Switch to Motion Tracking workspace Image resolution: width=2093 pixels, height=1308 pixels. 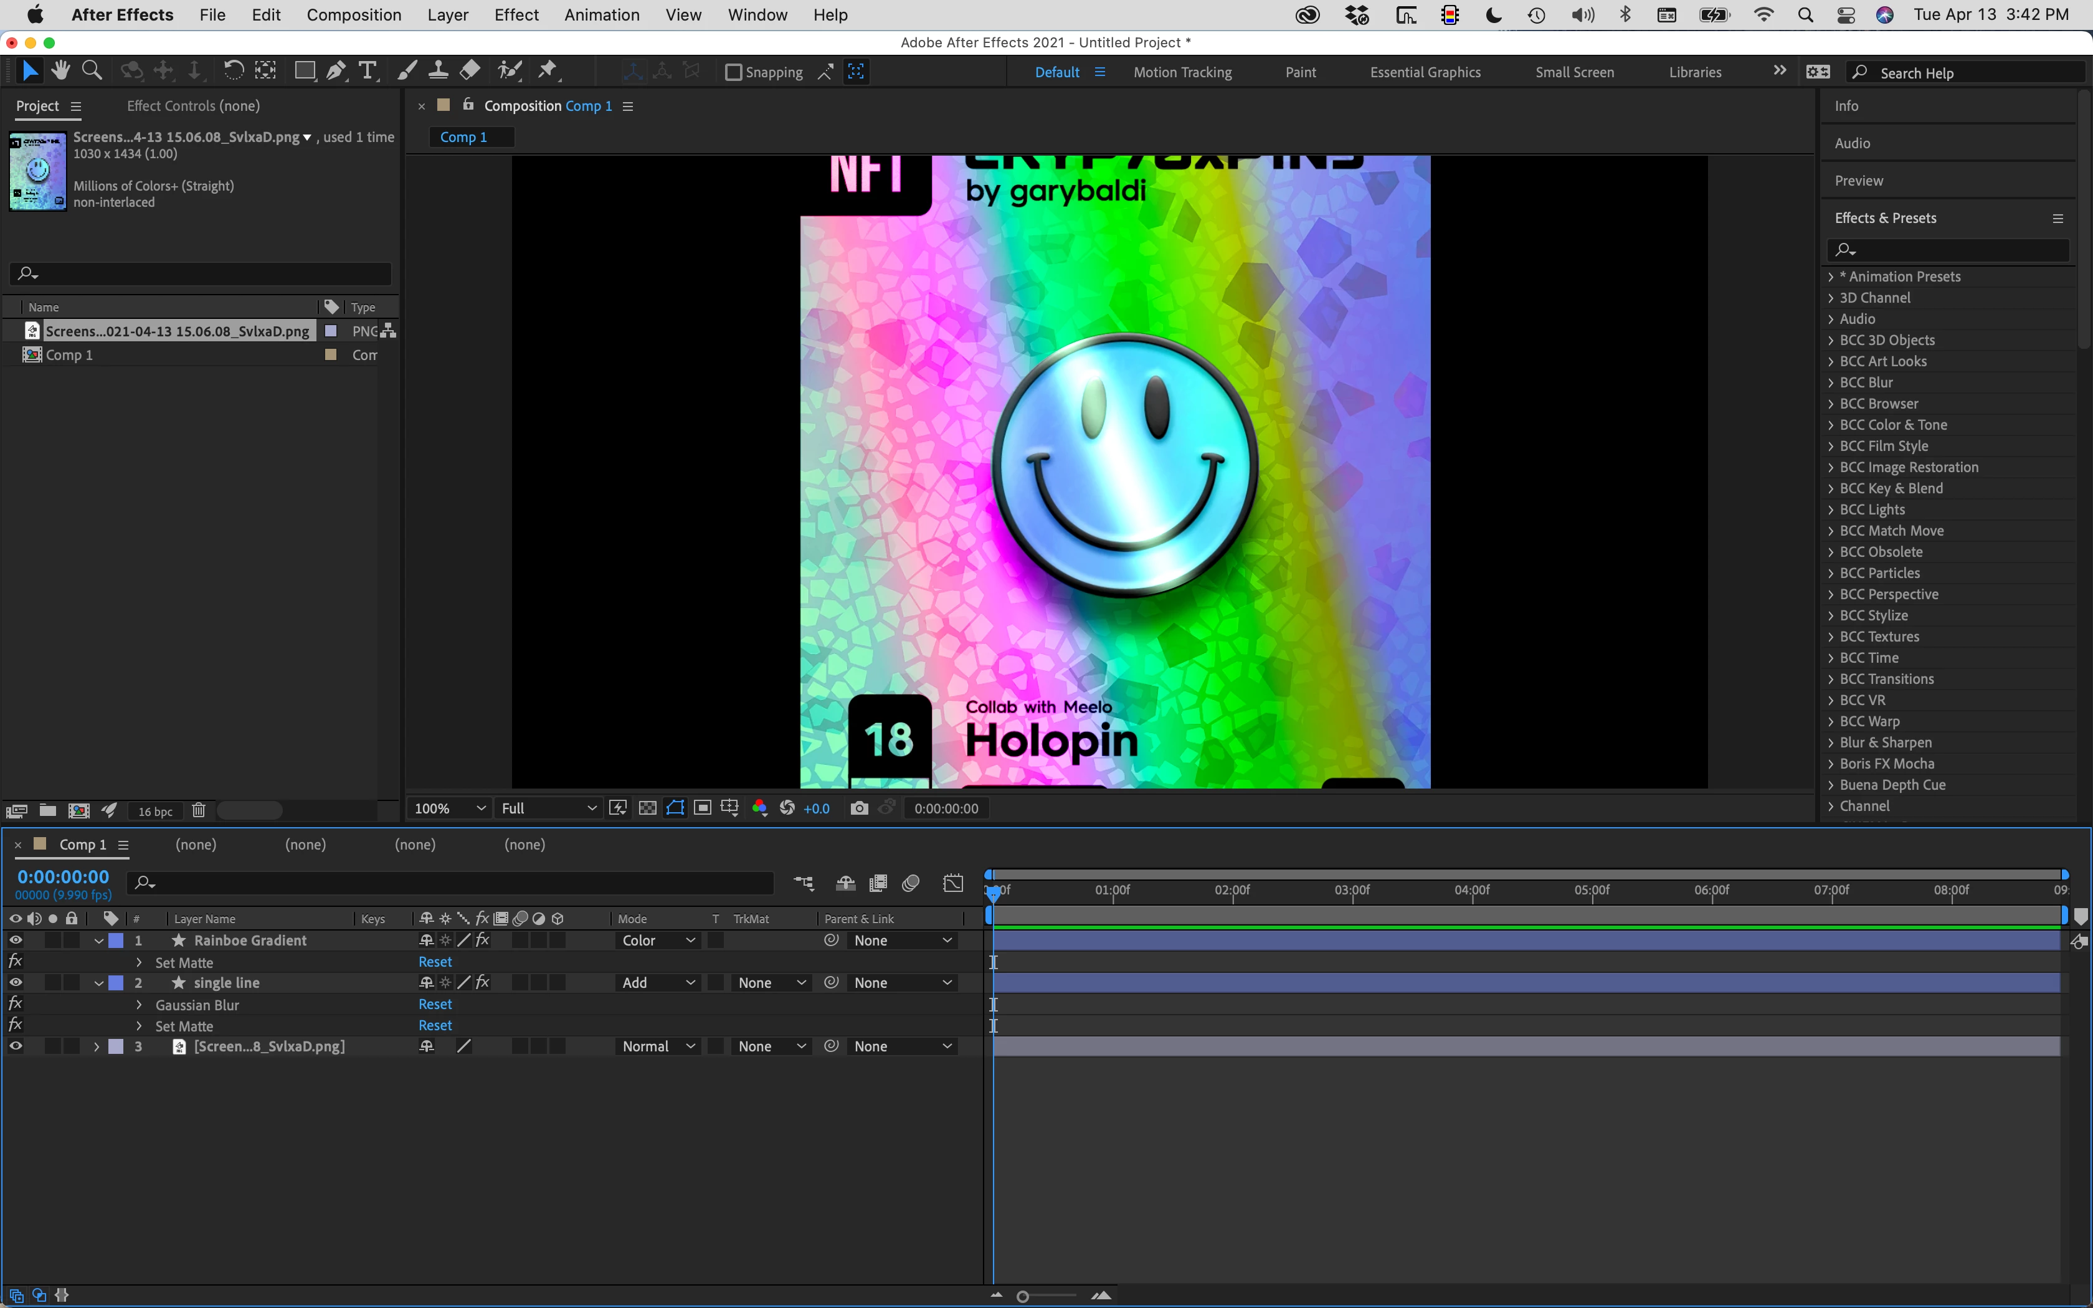[x=1182, y=73]
